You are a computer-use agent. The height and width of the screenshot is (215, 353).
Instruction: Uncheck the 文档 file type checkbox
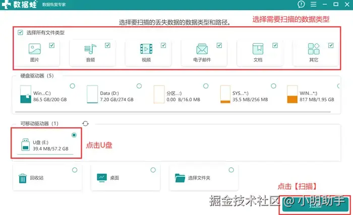[275, 45]
